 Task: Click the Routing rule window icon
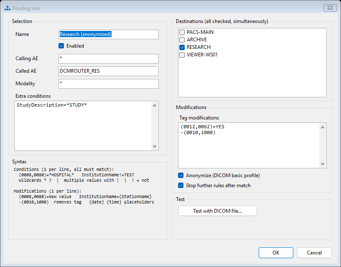(x=8, y=8)
